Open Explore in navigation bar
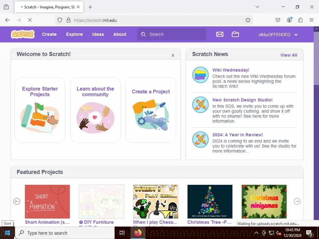The width and height of the screenshot is (319, 239). 74,34
